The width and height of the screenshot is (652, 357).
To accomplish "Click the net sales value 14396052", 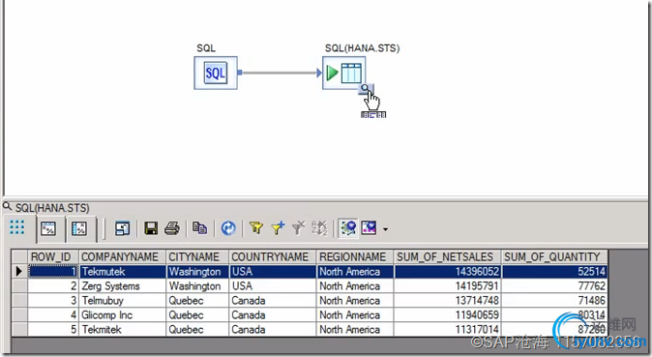I will click(x=448, y=272).
